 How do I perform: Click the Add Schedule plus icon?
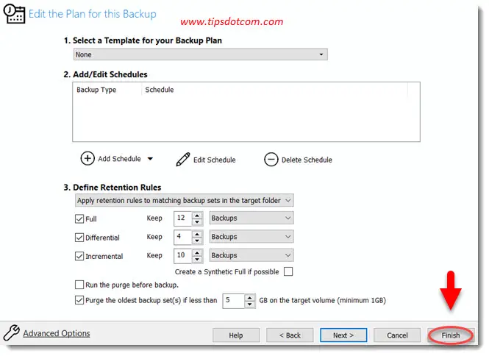pos(88,159)
